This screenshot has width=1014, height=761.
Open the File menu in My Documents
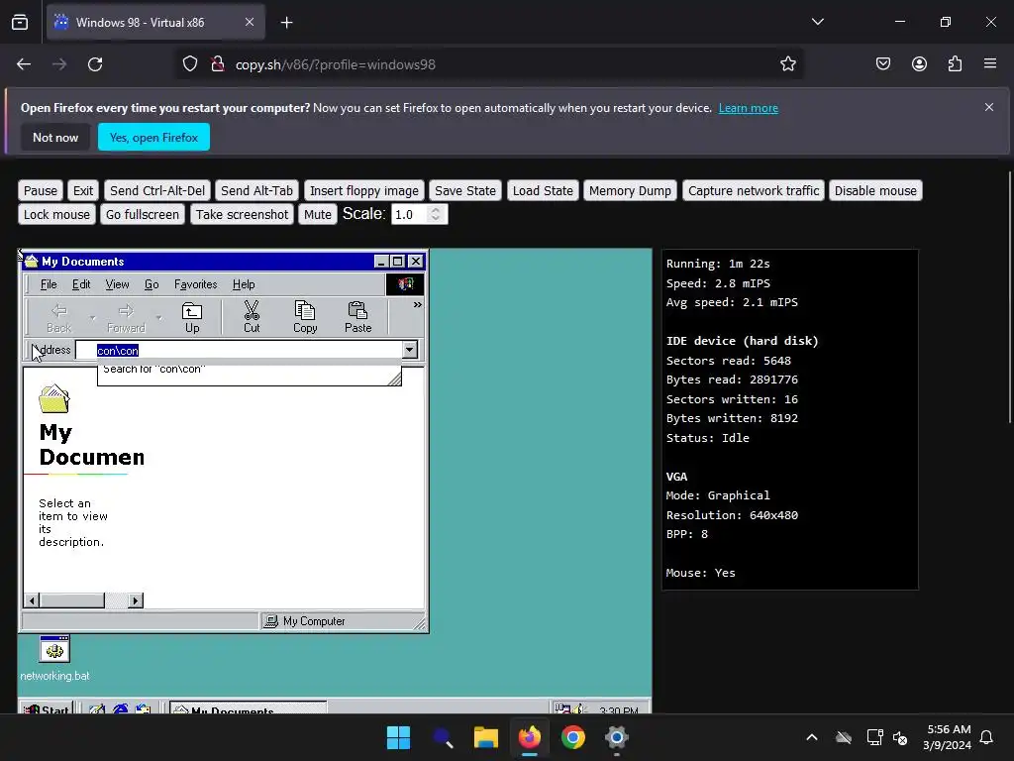(x=49, y=284)
